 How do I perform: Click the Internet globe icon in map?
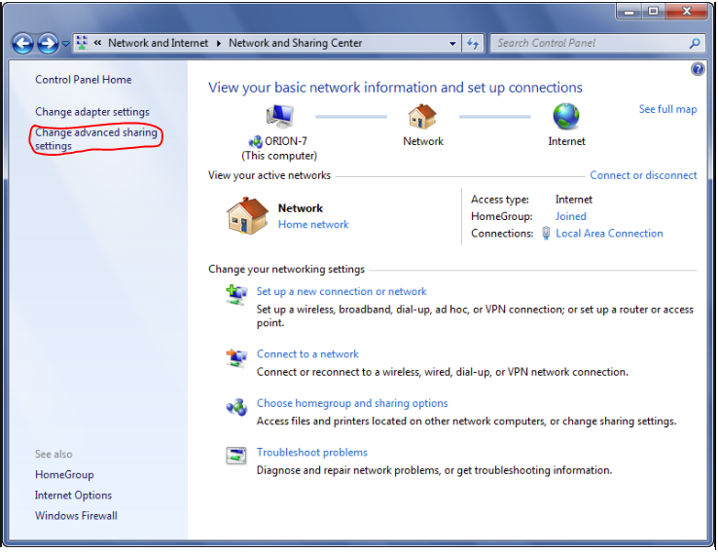pos(566,117)
